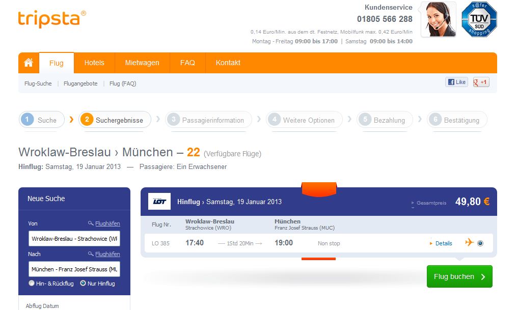This screenshot has width=517, height=310.
Task: Click the Facebook Like button
Action: pos(457,82)
